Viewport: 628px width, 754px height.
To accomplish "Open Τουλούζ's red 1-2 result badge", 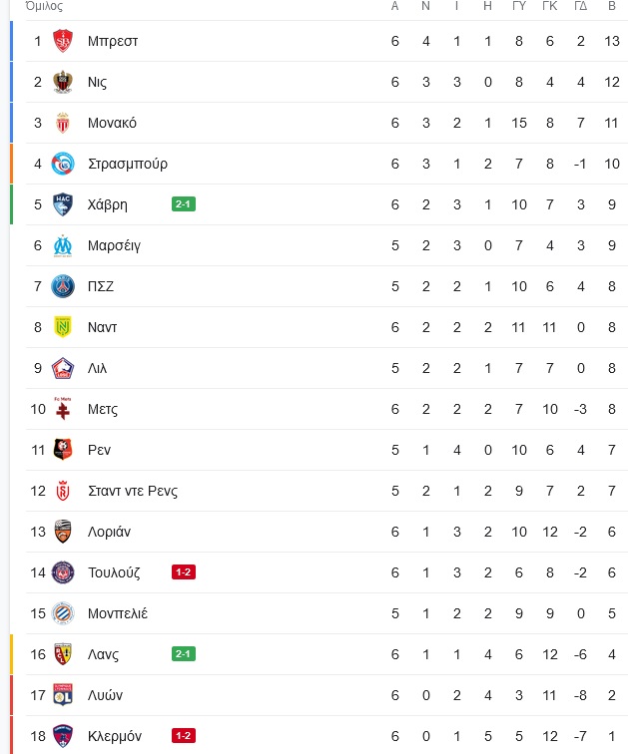I will coord(184,572).
